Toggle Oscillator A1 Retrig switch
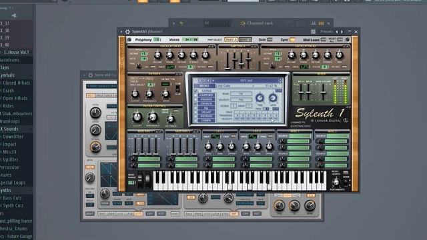Screen dimensions: 427x240 click(210, 67)
